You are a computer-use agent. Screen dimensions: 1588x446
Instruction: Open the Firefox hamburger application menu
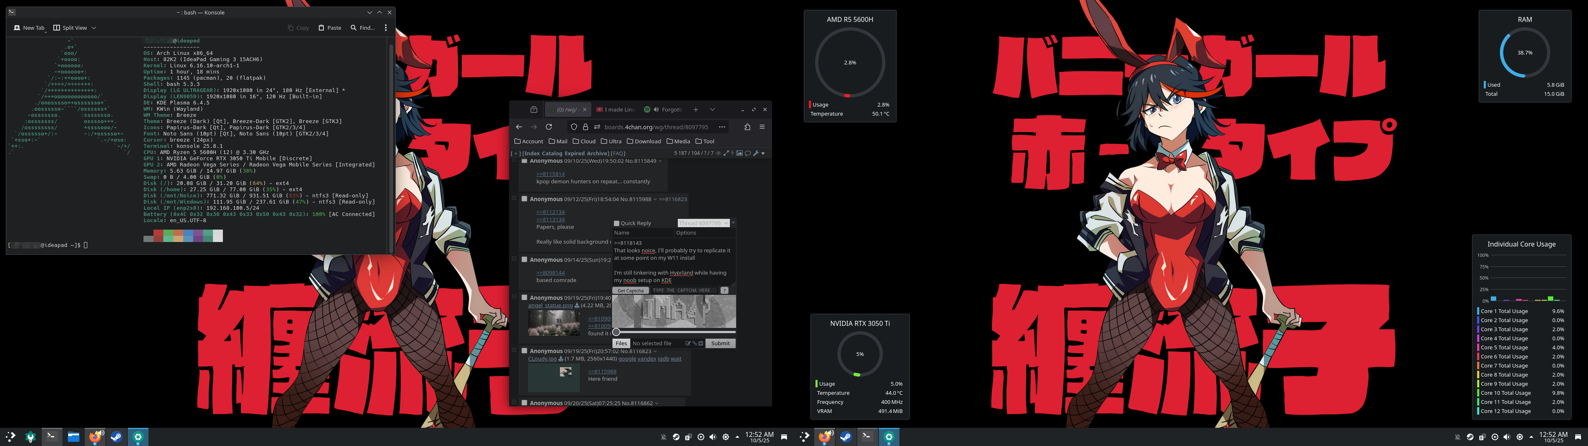click(762, 127)
